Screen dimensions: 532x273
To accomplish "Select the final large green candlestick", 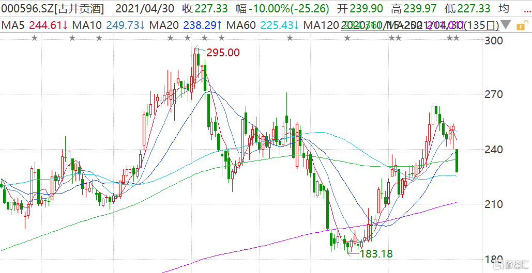I will pyautogui.click(x=457, y=160).
